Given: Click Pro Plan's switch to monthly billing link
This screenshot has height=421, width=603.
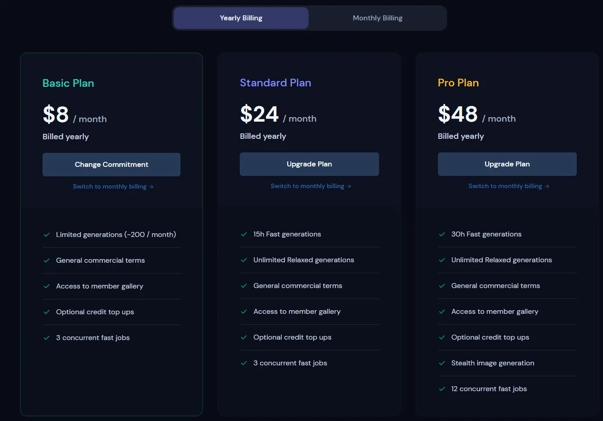Looking at the screenshot, I should 508,186.
